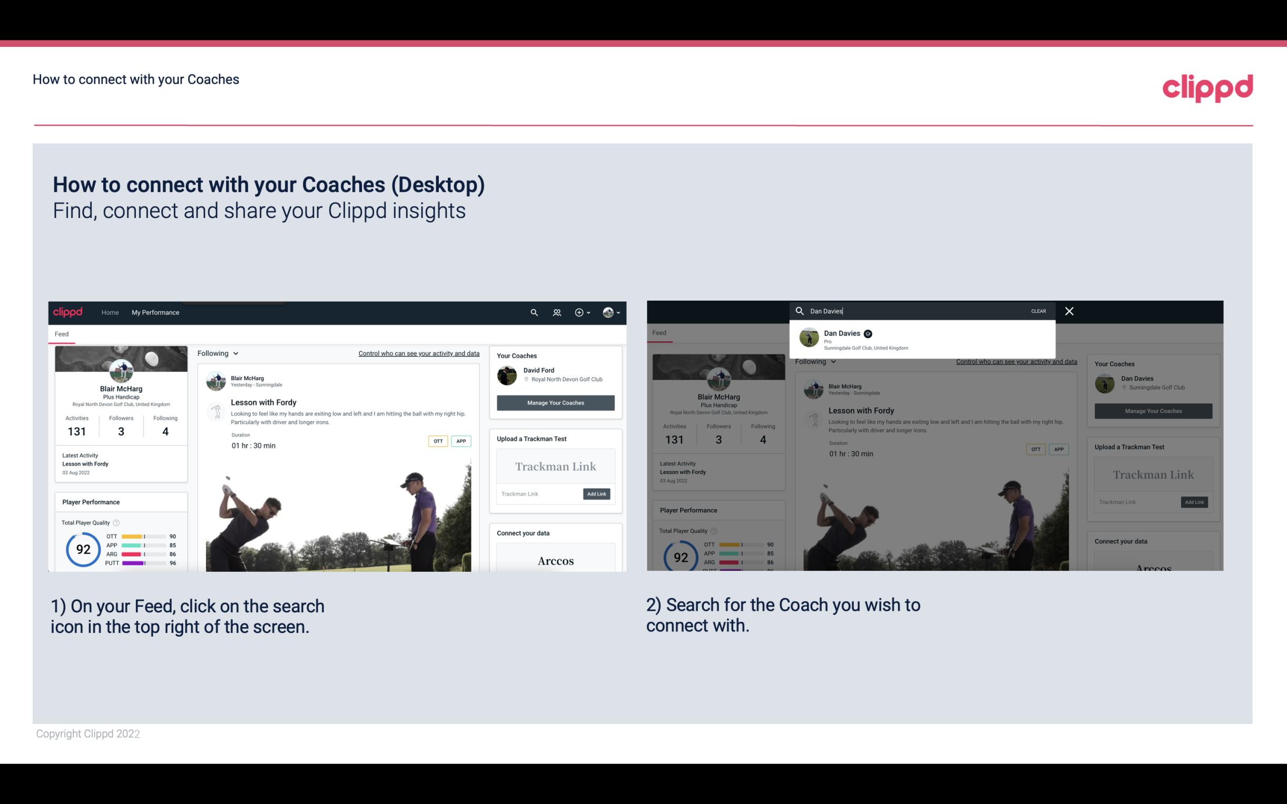The width and height of the screenshot is (1287, 804).
Task: Click the Manage Your Coaches button
Action: [x=556, y=402]
